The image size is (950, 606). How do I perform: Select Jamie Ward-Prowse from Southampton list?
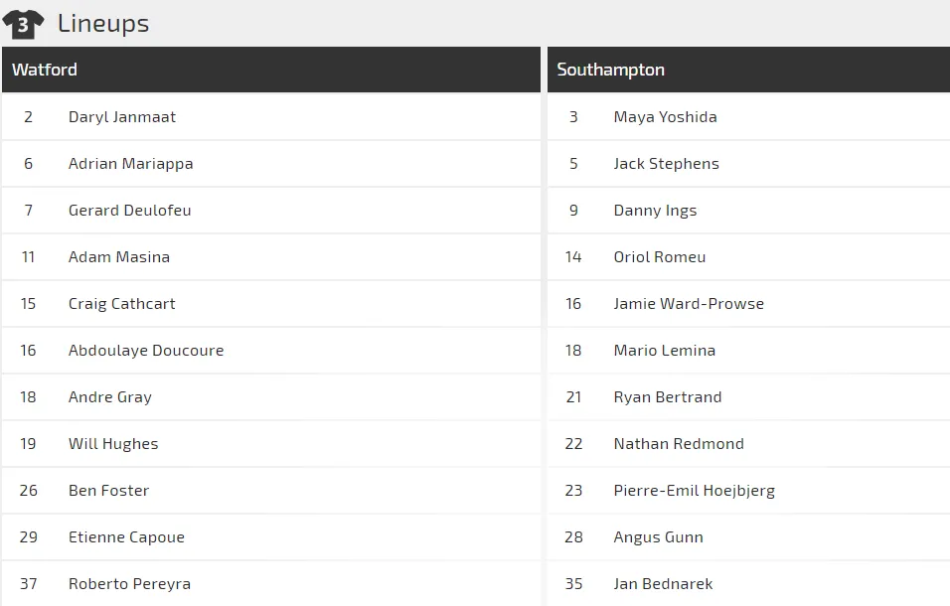[689, 304]
